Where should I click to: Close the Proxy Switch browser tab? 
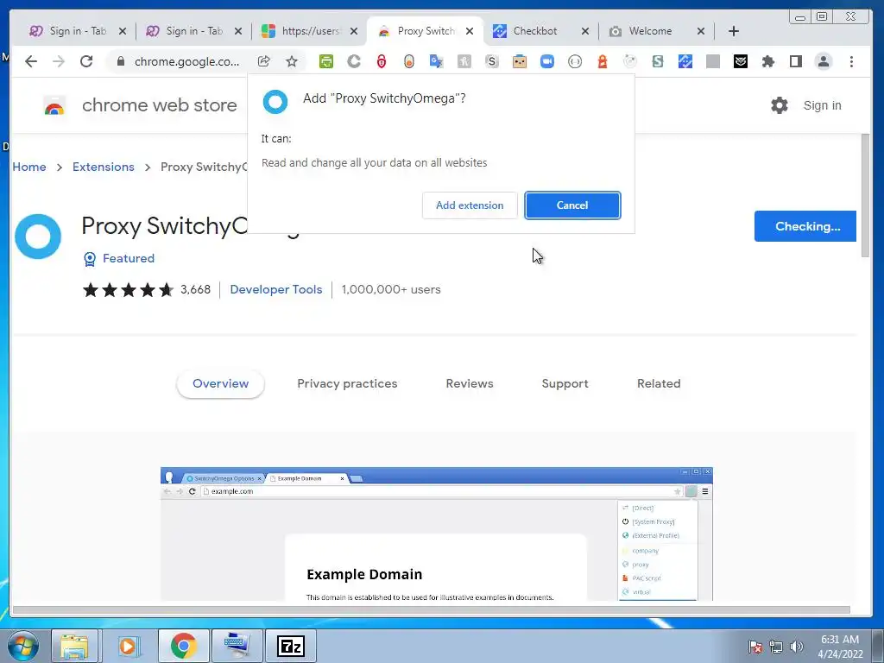(x=470, y=31)
